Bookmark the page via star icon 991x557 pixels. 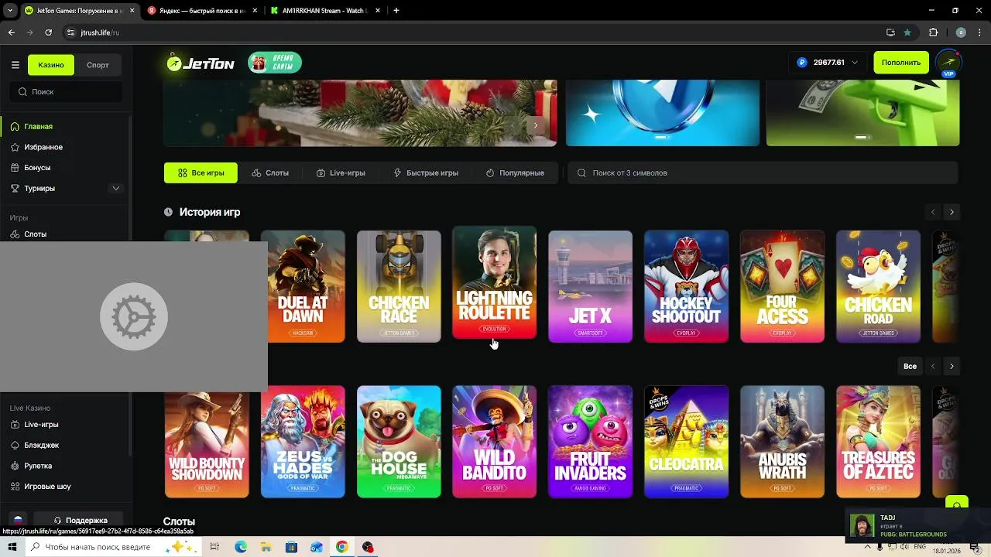click(907, 32)
